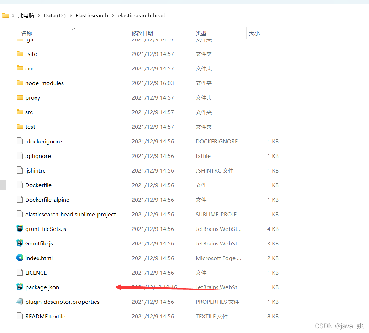Click the grunt_fileSets.js file icon

20,228
